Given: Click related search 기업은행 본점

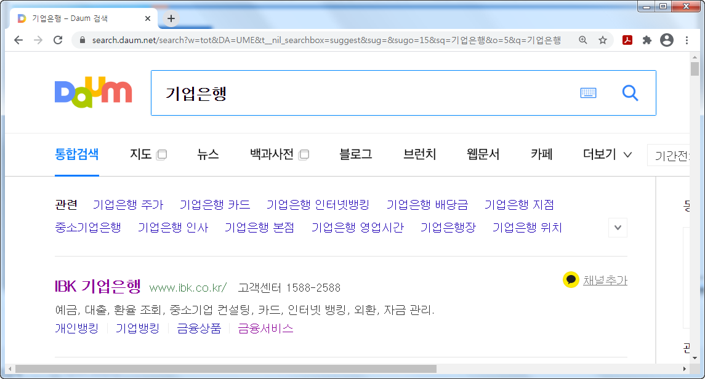Looking at the screenshot, I should tap(259, 228).
